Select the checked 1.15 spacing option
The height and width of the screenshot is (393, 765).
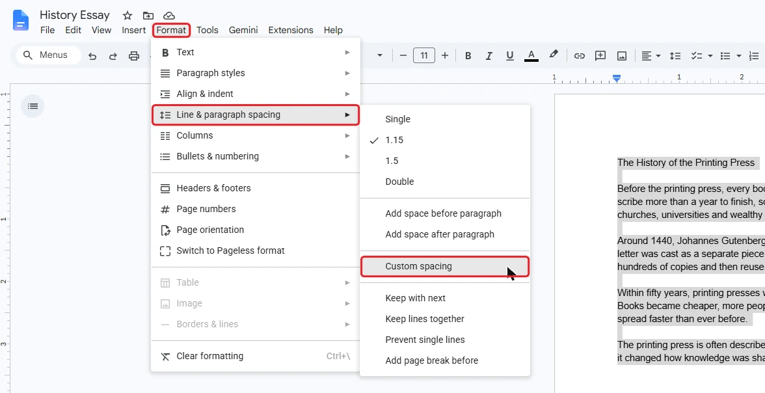tap(445, 140)
